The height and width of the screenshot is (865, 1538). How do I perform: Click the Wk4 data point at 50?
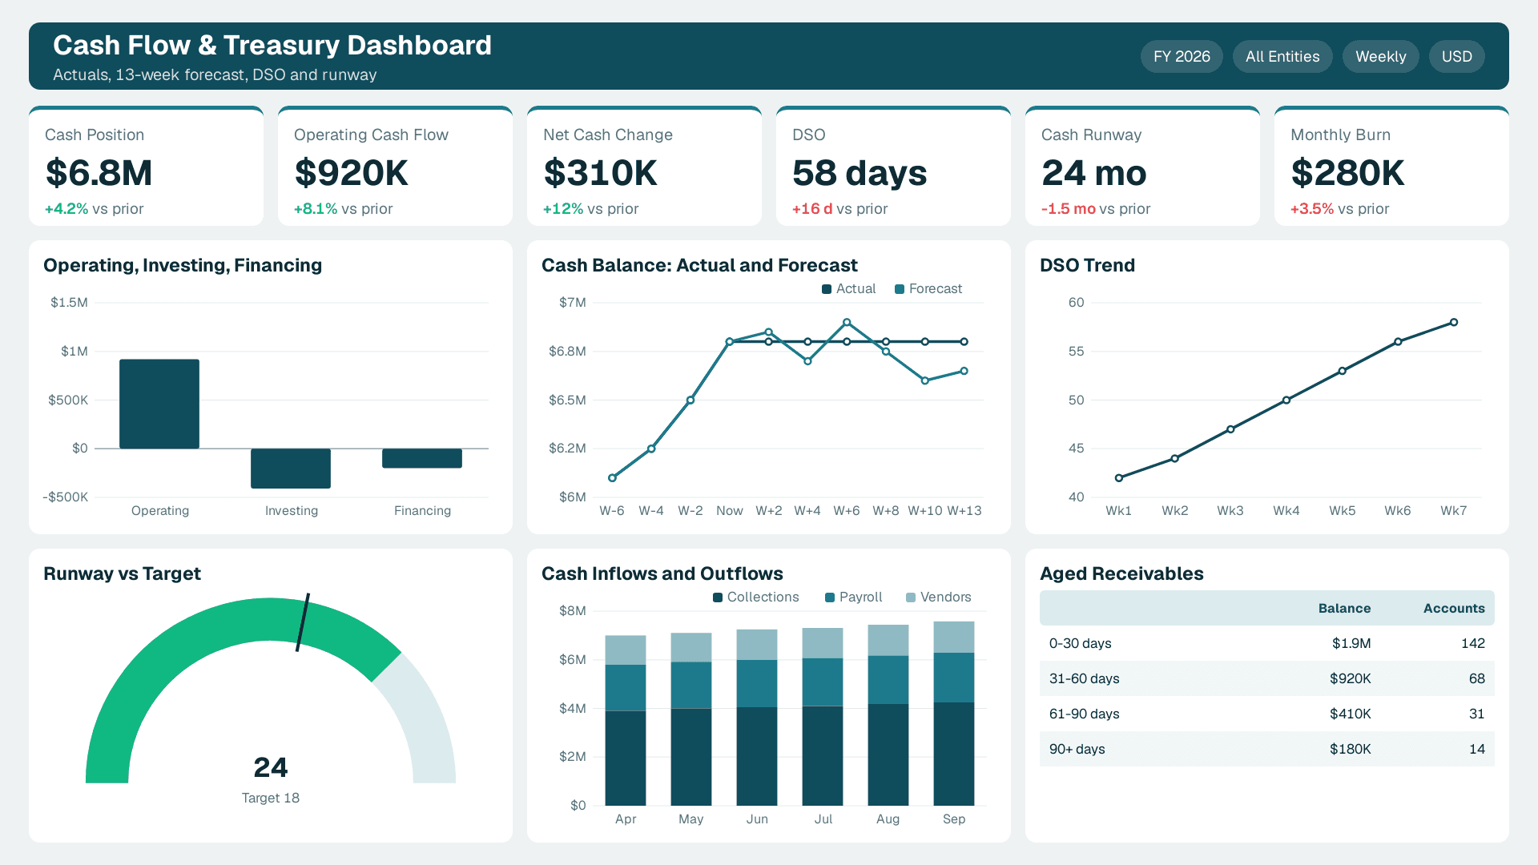[1286, 400]
